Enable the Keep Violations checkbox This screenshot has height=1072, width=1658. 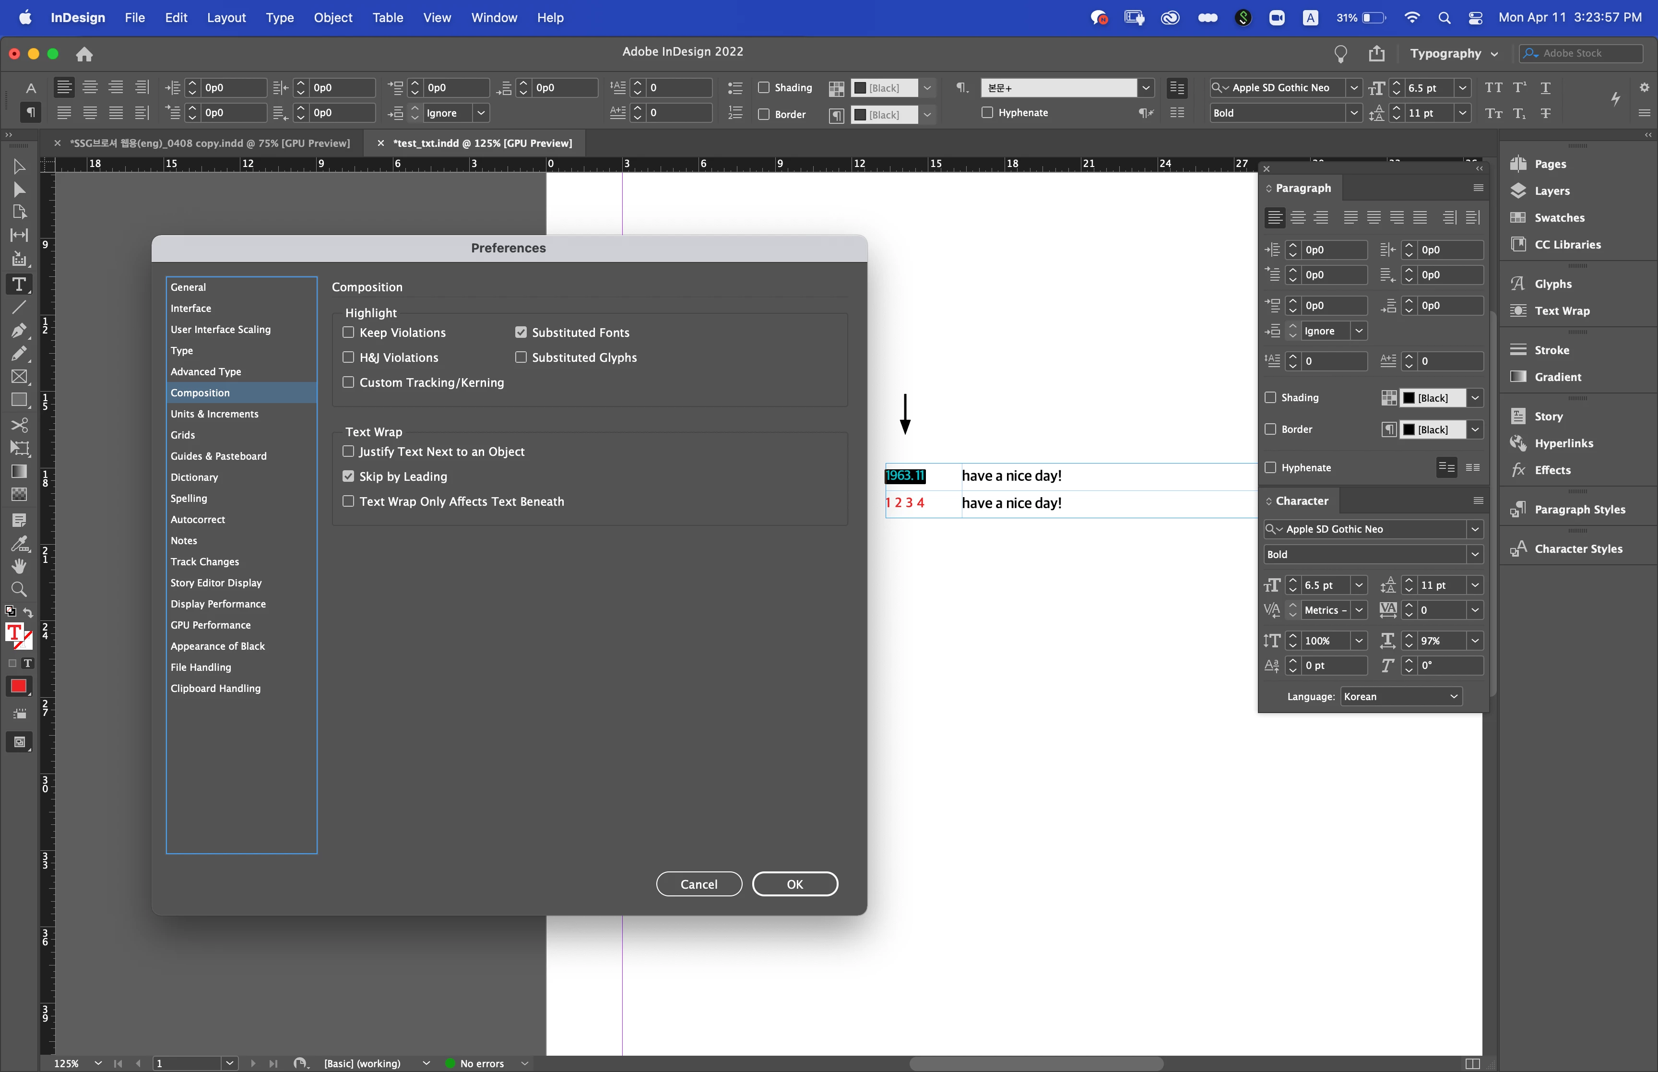pos(349,333)
